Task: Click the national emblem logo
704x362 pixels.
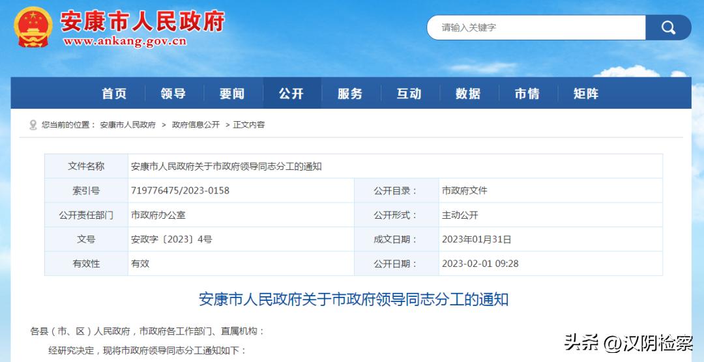Action: click(33, 27)
